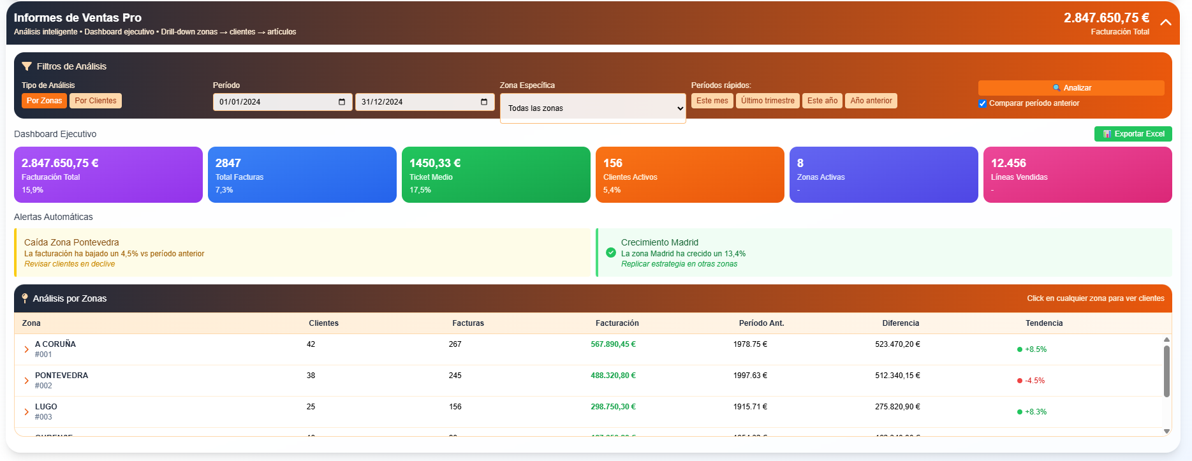Screen dimensions: 1192x461
Task: Select Por Zonas analysis type
Action: click(44, 101)
